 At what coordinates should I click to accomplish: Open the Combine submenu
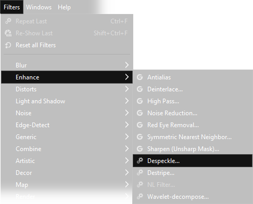point(67,149)
